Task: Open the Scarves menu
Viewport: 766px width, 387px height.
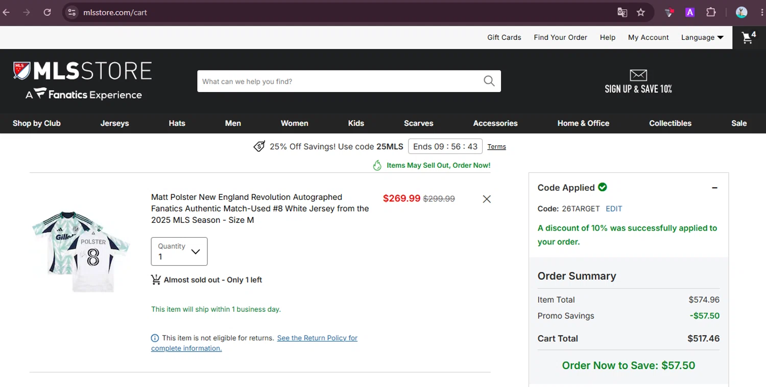Action: point(419,123)
